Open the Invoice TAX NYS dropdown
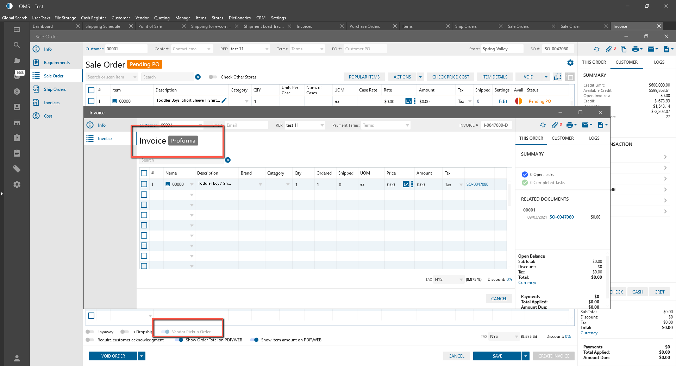This screenshot has width=676, height=366. click(461, 279)
